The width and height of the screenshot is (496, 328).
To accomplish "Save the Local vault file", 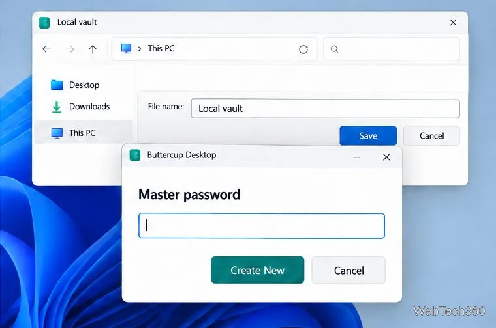I will point(368,135).
